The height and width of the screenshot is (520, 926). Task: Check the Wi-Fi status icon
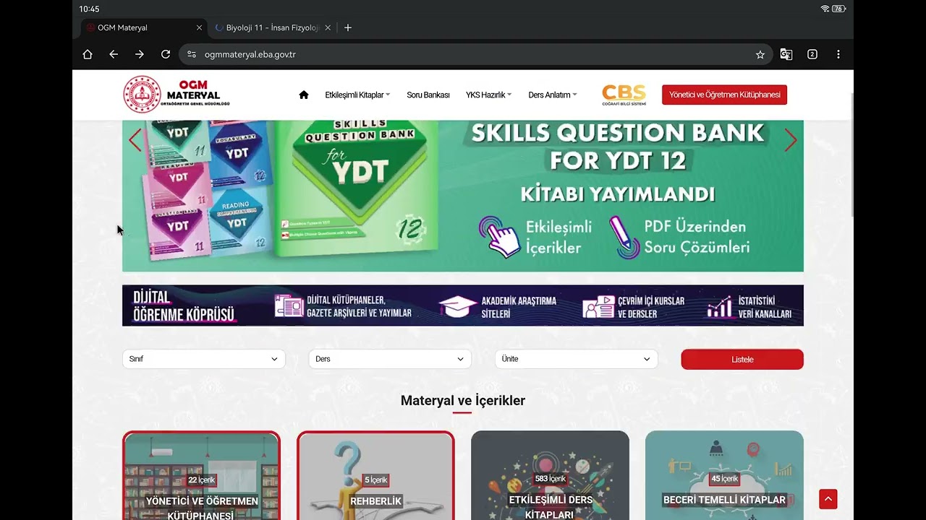click(825, 9)
